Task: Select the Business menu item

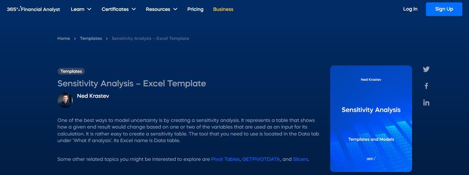Action: coord(223,9)
